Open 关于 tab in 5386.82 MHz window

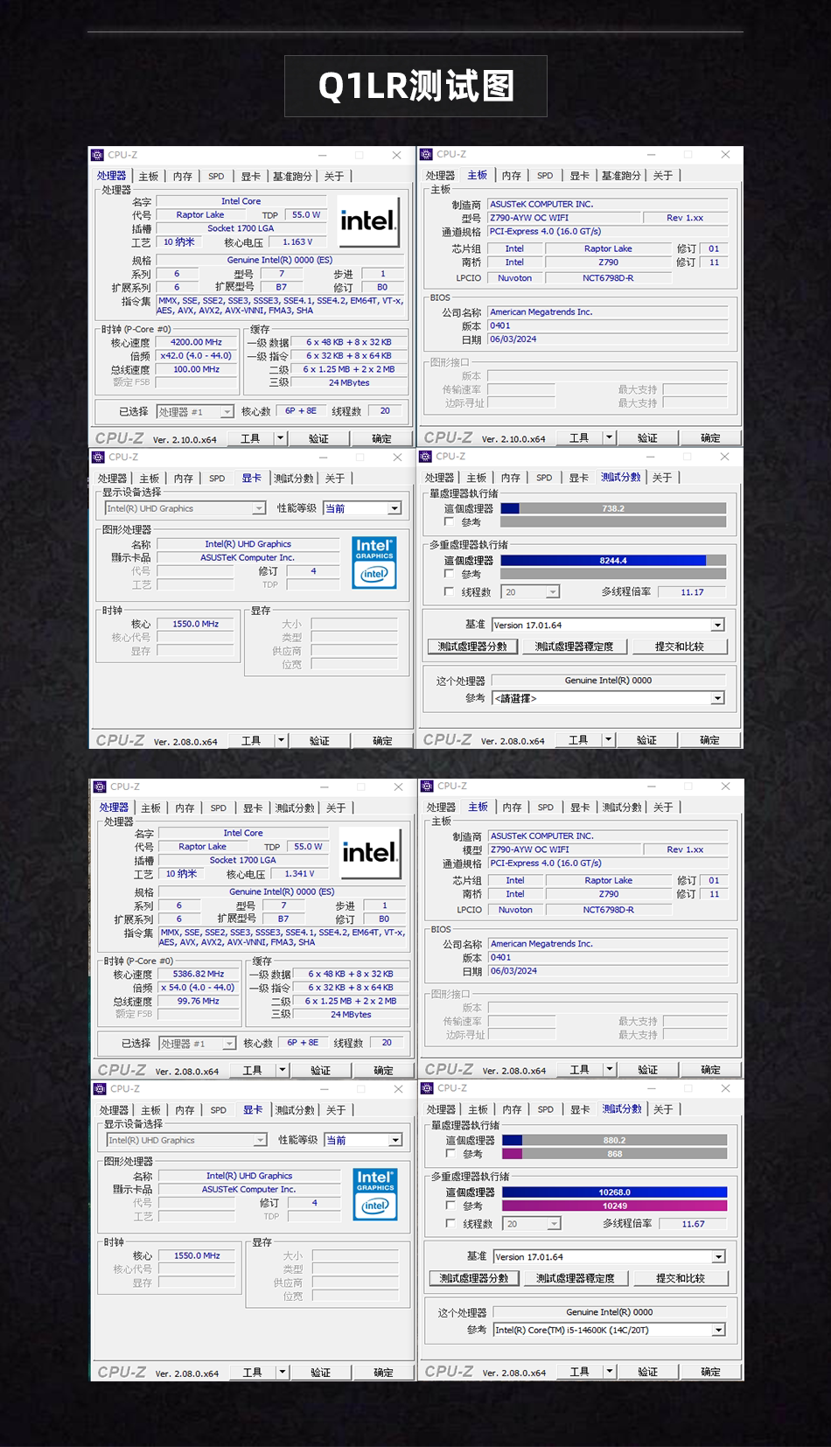336,808
